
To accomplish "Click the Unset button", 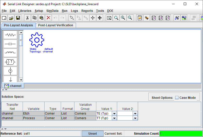I will [92, 134].
